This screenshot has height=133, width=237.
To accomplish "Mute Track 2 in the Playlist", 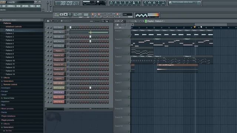I will (x=129, y=45).
